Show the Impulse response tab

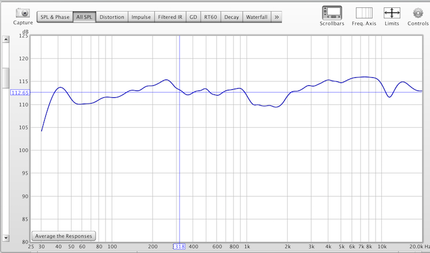click(141, 17)
